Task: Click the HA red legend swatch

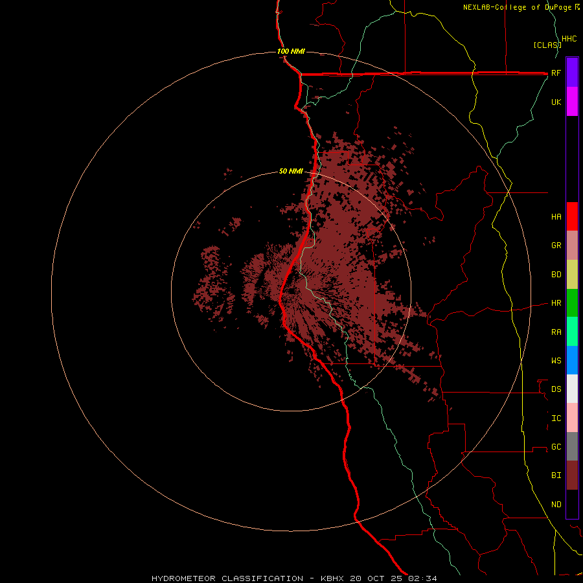Action: pyautogui.click(x=572, y=216)
